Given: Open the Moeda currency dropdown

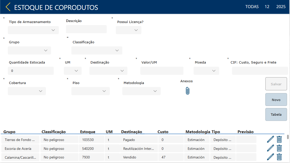Looking at the screenshot, I should [x=206, y=71].
